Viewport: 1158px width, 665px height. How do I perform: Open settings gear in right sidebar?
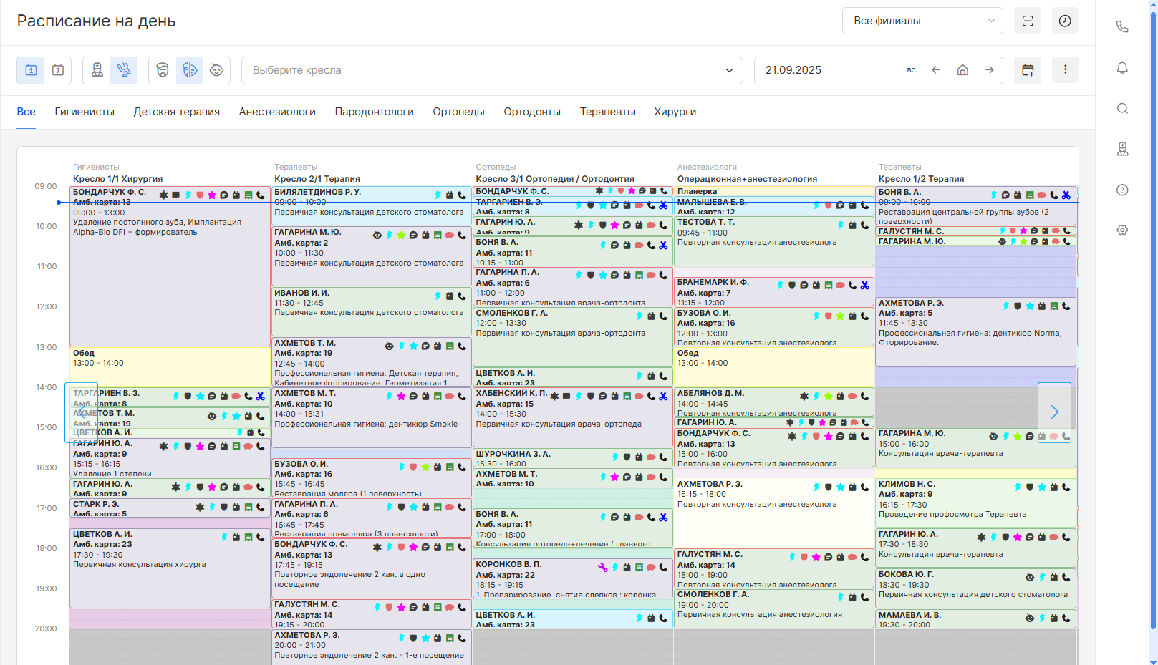(x=1122, y=230)
